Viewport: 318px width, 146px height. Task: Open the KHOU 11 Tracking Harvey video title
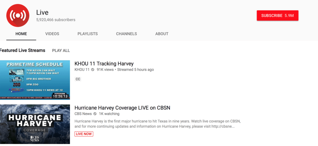coord(104,64)
